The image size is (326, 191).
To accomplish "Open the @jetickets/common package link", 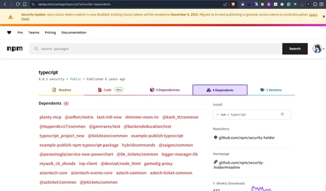I will [x=99, y=182].
